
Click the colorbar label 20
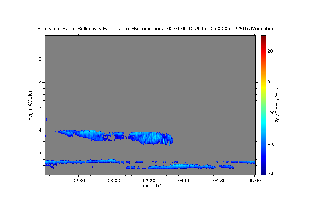(270, 51)
